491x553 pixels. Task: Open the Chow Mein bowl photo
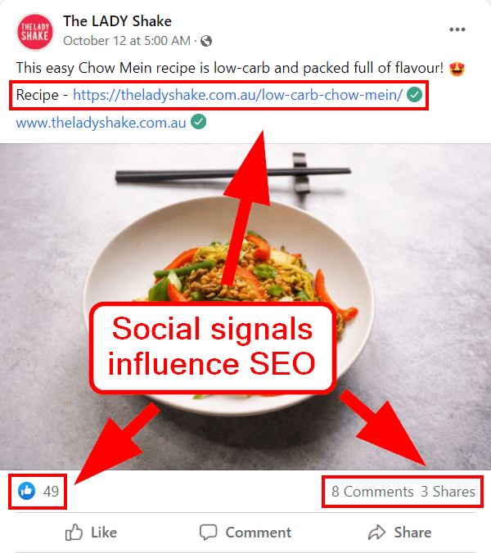245,306
